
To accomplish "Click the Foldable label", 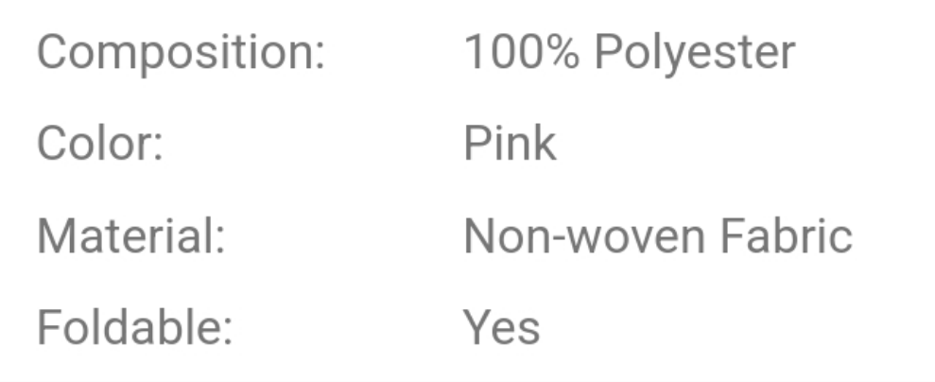I will (x=134, y=327).
